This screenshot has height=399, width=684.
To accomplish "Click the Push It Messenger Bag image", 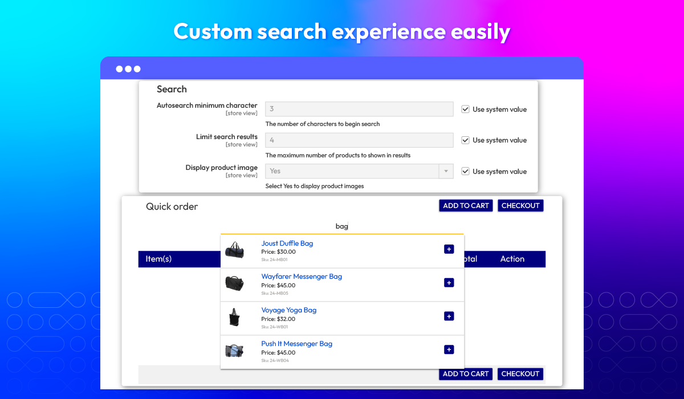I will point(235,351).
